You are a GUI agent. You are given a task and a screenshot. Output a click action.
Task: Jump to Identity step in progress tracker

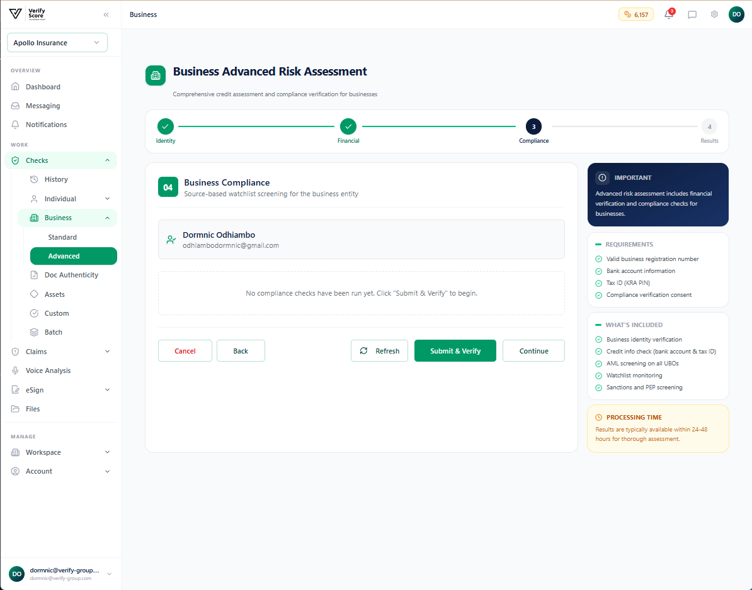point(166,127)
